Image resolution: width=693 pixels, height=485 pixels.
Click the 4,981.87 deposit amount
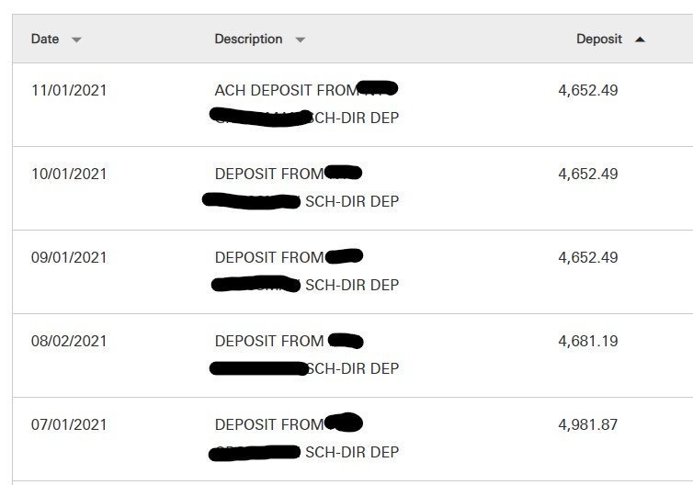(x=588, y=424)
